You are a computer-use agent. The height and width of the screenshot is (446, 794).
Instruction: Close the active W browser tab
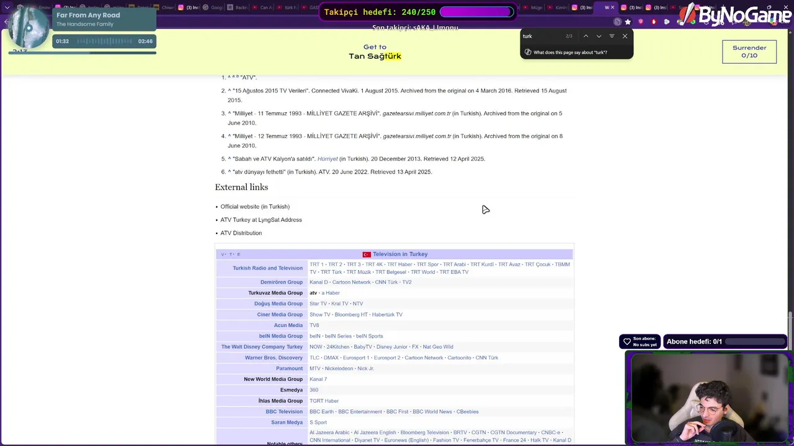[613, 7]
